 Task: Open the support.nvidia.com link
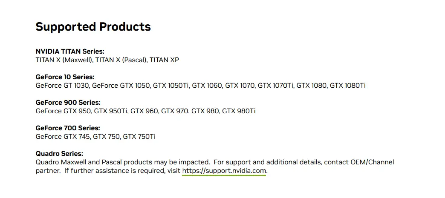[224, 171]
